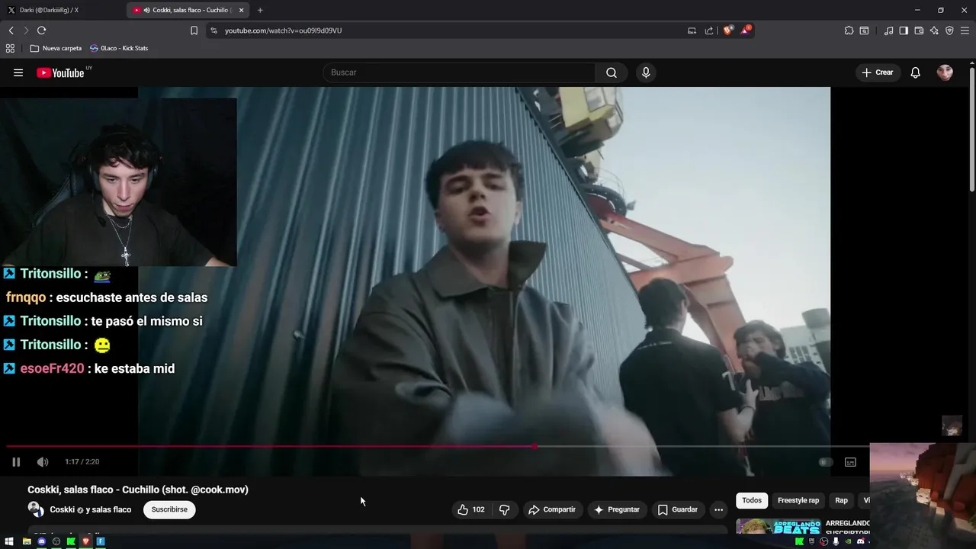Open the Coskki channel name link
976x549 pixels.
[62, 509]
